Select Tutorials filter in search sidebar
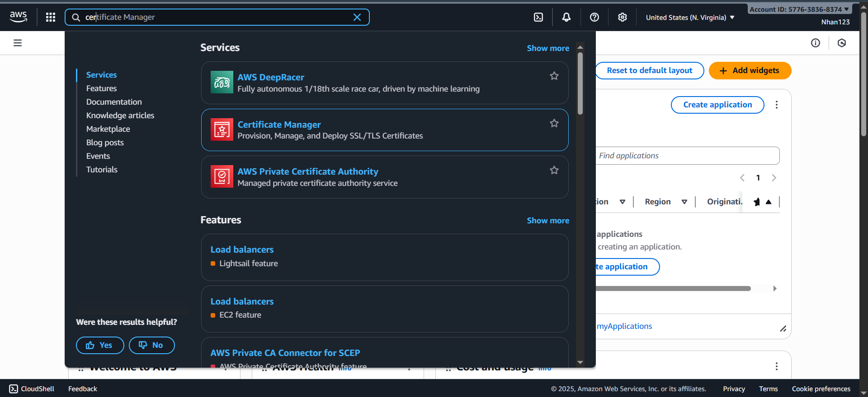This screenshot has height=397, width=868. click(x=102, y=170)
